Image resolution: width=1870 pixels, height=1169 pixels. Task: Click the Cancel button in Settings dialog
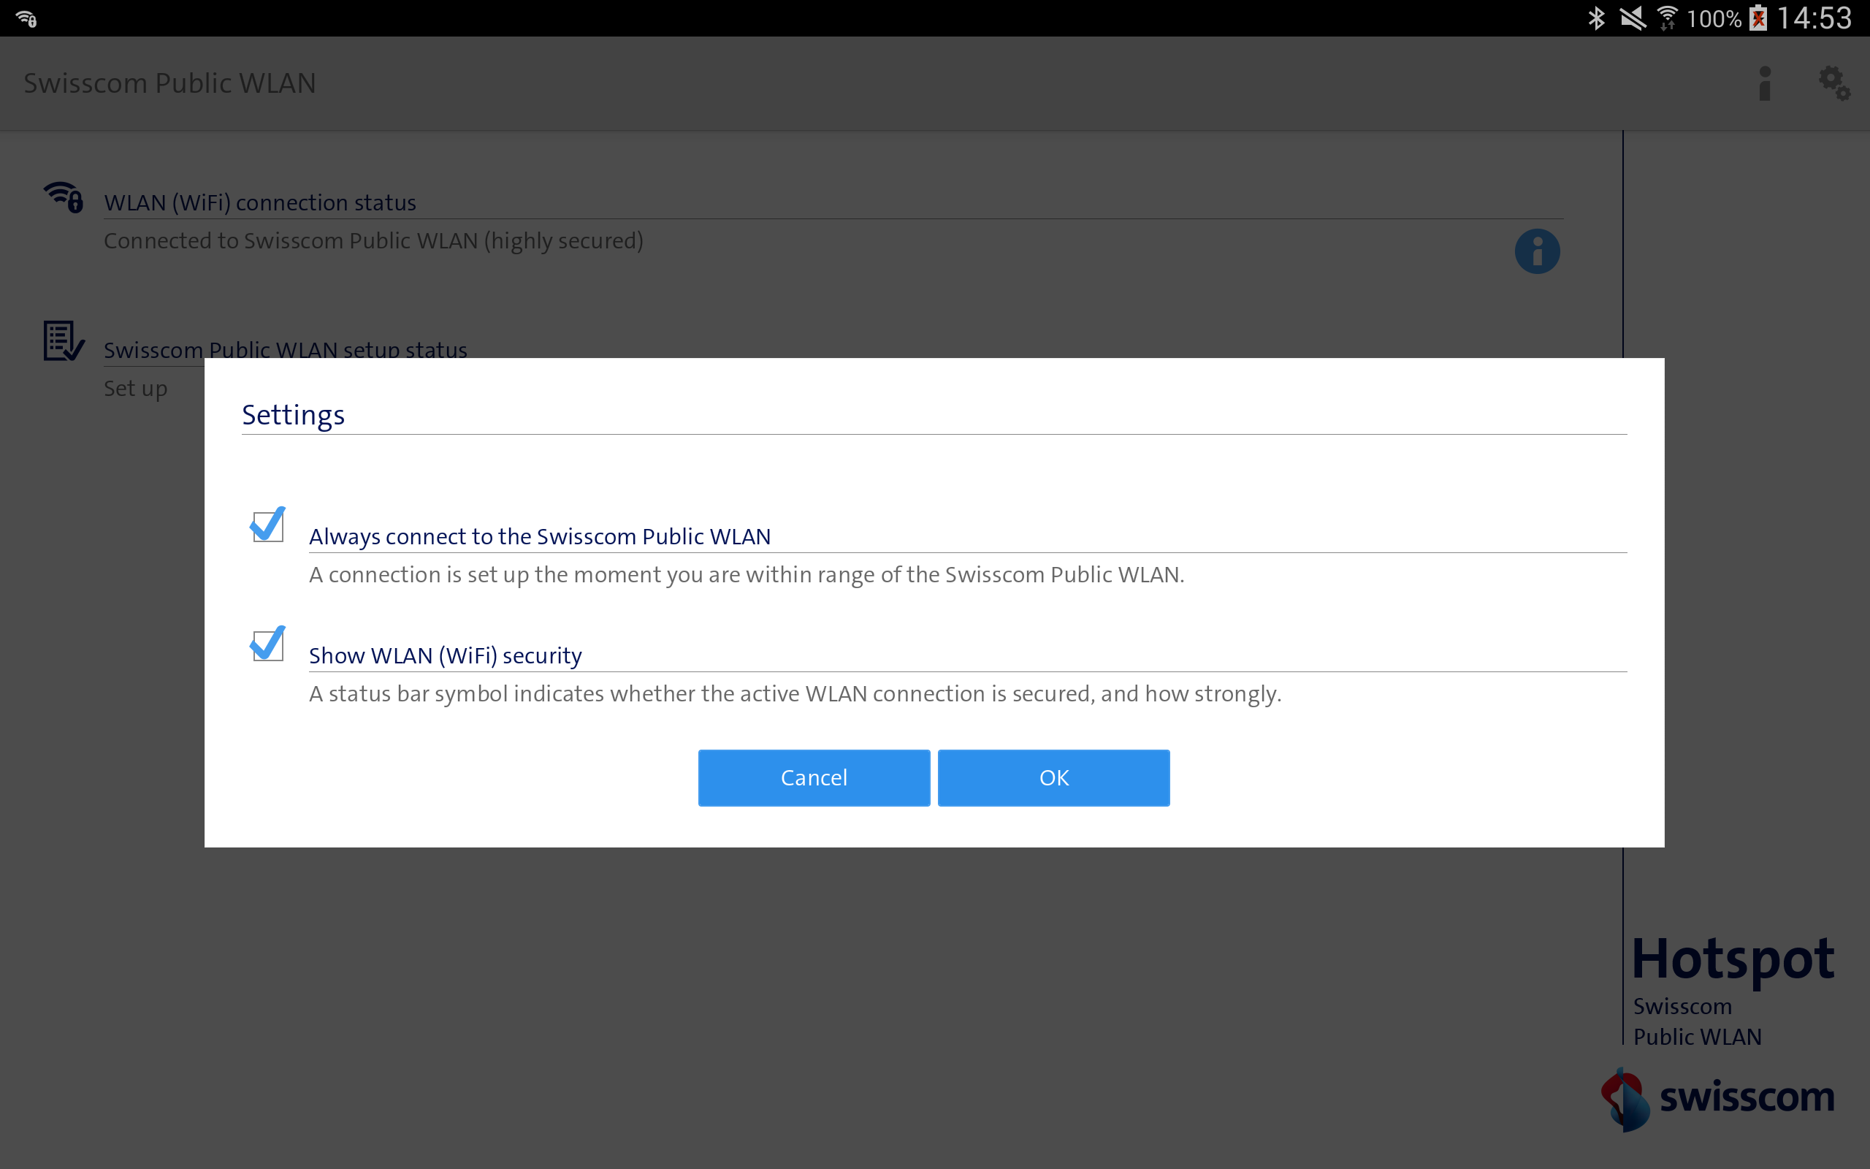(x=814, y=777)
